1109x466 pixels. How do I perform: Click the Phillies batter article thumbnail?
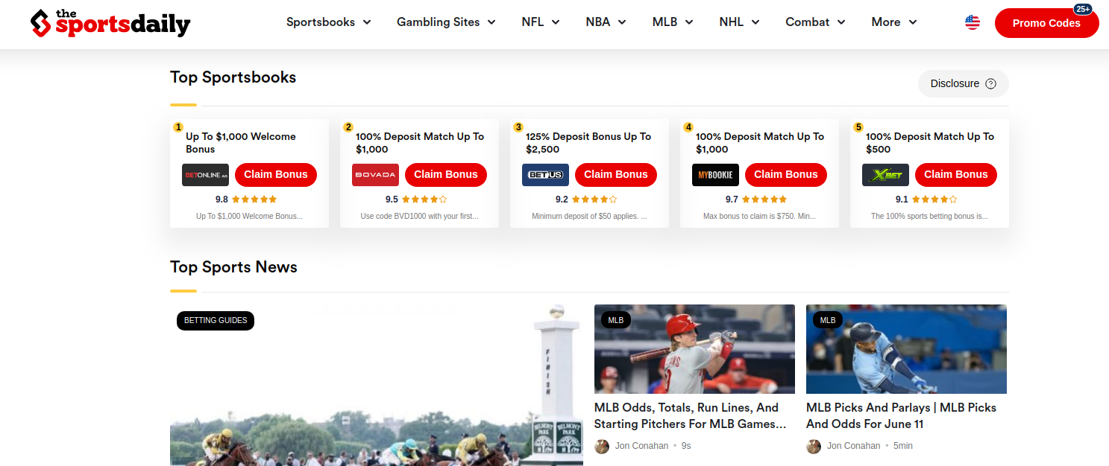[x=694, y=348]
